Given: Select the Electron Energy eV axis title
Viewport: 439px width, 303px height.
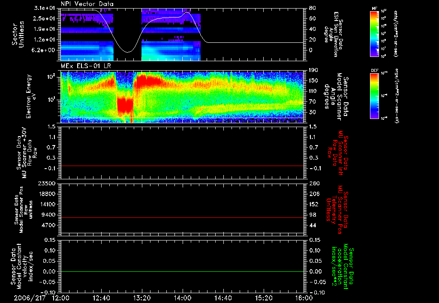Looking at the screenshot, I should 32,96.
